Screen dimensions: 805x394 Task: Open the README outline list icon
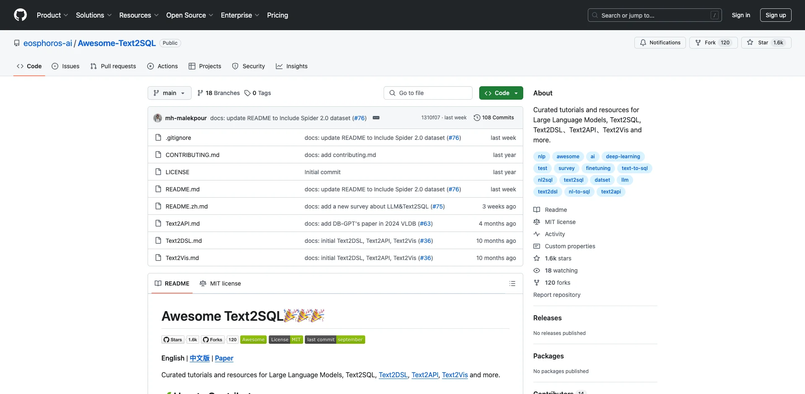pyautogui.click(x=512, y=283)
